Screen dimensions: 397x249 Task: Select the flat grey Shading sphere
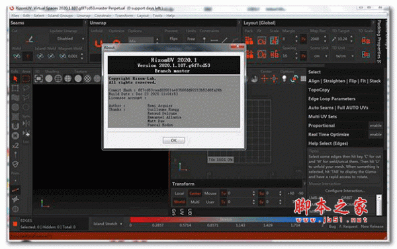(x=49, y=79)
